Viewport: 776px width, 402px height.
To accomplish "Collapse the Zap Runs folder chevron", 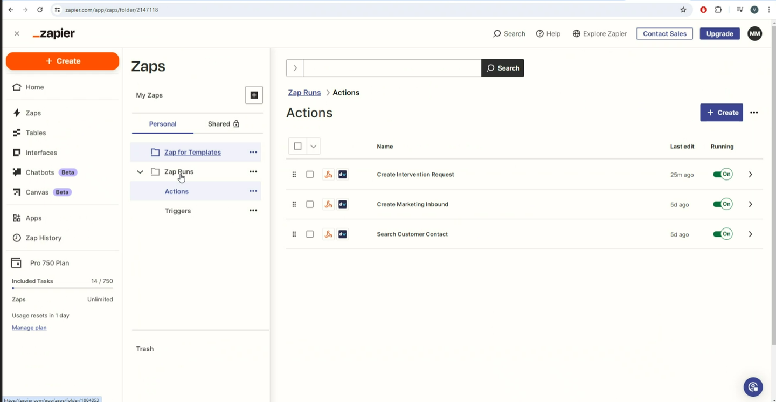I will pyautogui.click(x=140, y=172).
